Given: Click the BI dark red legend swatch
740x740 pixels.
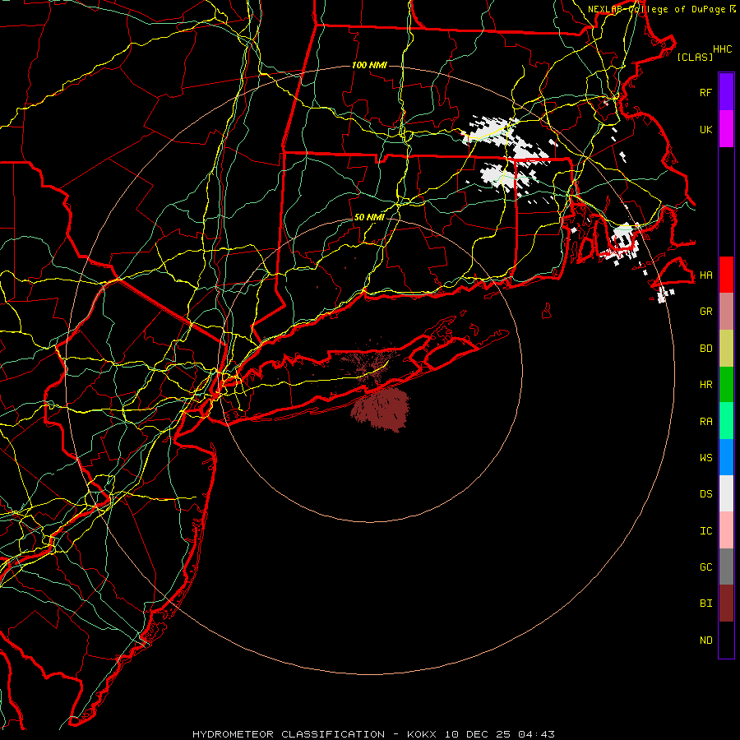Looking at the screenshot, I should coord(726,604).
